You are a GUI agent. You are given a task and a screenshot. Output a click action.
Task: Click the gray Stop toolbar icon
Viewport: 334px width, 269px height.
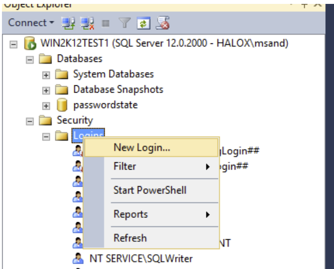coord(106,23)
